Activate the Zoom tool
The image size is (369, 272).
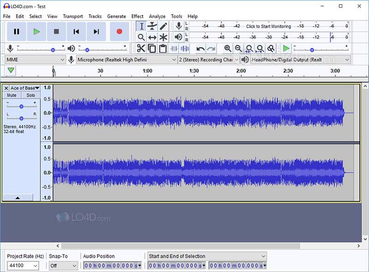pyautogui.click(x=142, y=37)
